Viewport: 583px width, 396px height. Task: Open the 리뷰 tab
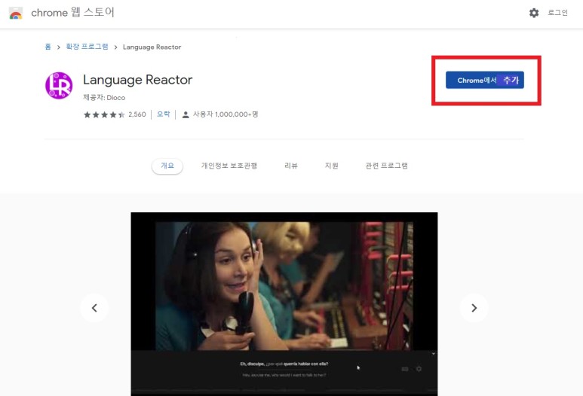coord(291,166)
